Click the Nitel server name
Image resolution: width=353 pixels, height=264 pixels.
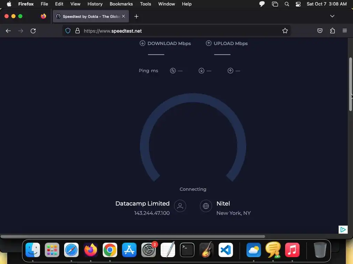tap(223, 203)
